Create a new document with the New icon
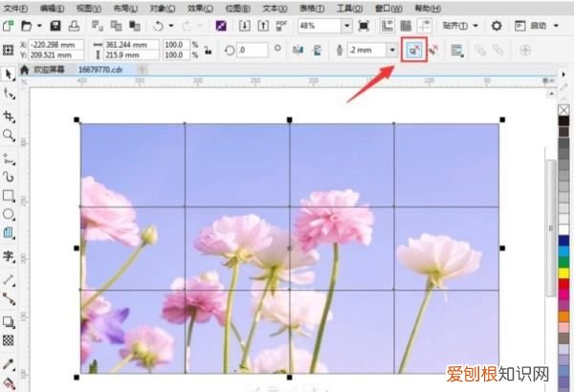 (x=8, y=26)
